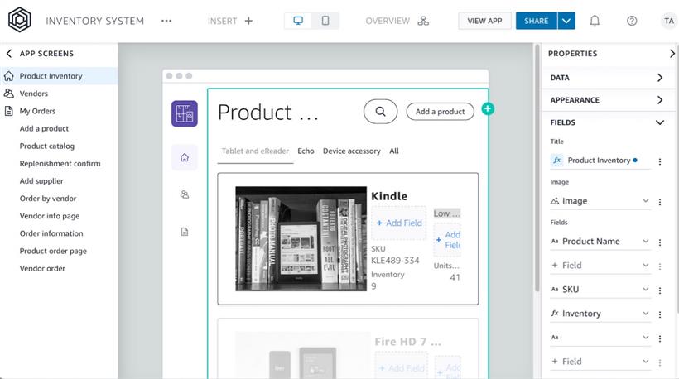Click the Product Inventory title formula field

600,161
